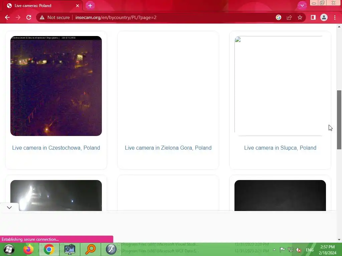Click the forward navigation arrow
The height and width of the screenshot is (256, 342).
[x=18, y=17]
